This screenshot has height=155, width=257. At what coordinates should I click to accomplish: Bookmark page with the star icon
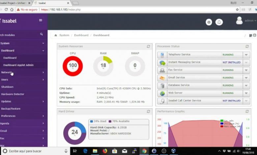click(x=237, y=10)
